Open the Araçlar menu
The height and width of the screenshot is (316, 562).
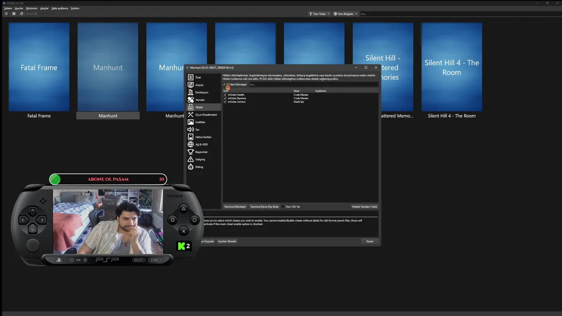coord(44,8)
